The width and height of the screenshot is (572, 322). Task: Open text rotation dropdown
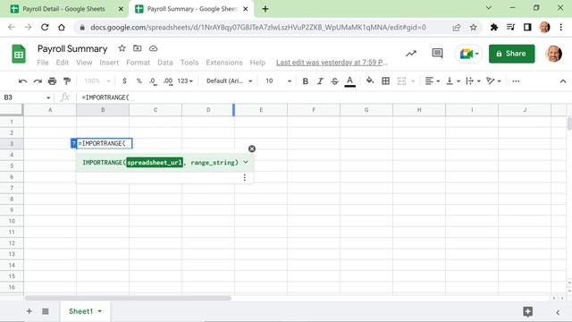tap(493, 81)
